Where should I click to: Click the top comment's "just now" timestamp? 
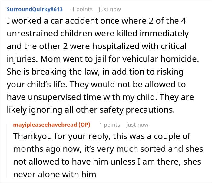pos(110,9)
